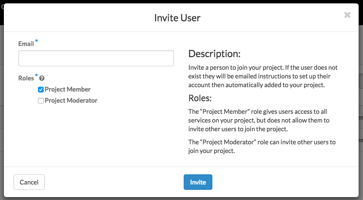Click the Roles field label

(26, 78)
